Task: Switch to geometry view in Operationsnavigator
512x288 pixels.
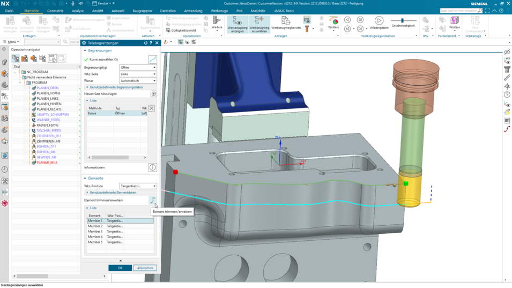Action: click(x=34, y=58)
